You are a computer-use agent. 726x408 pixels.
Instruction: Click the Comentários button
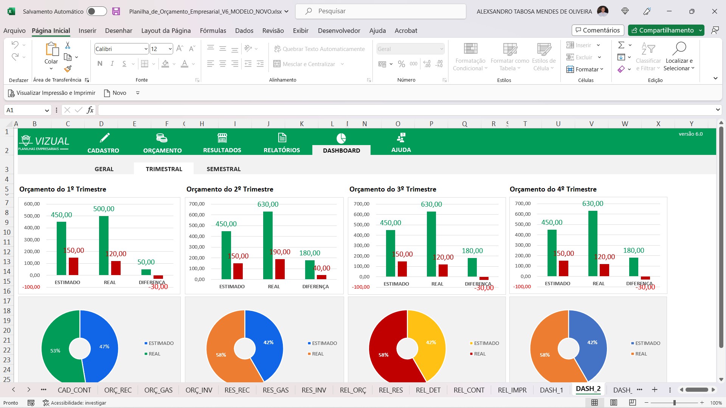598,30
